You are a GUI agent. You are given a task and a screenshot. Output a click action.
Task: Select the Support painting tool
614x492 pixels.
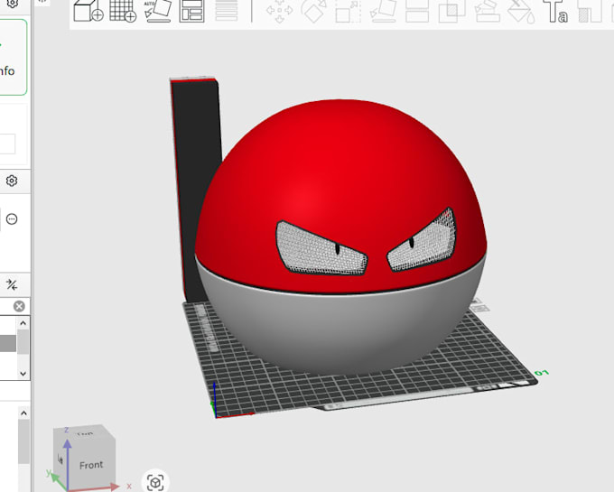(487, 11)
